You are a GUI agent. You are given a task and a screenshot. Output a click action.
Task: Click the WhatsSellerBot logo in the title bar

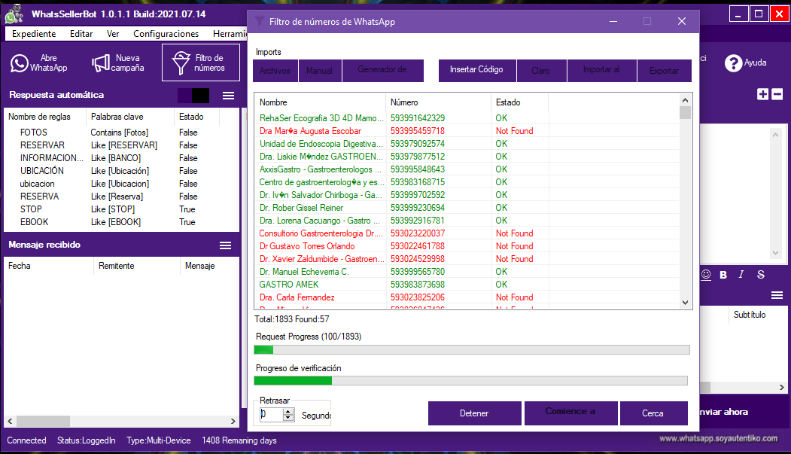(x=14, y=14)
